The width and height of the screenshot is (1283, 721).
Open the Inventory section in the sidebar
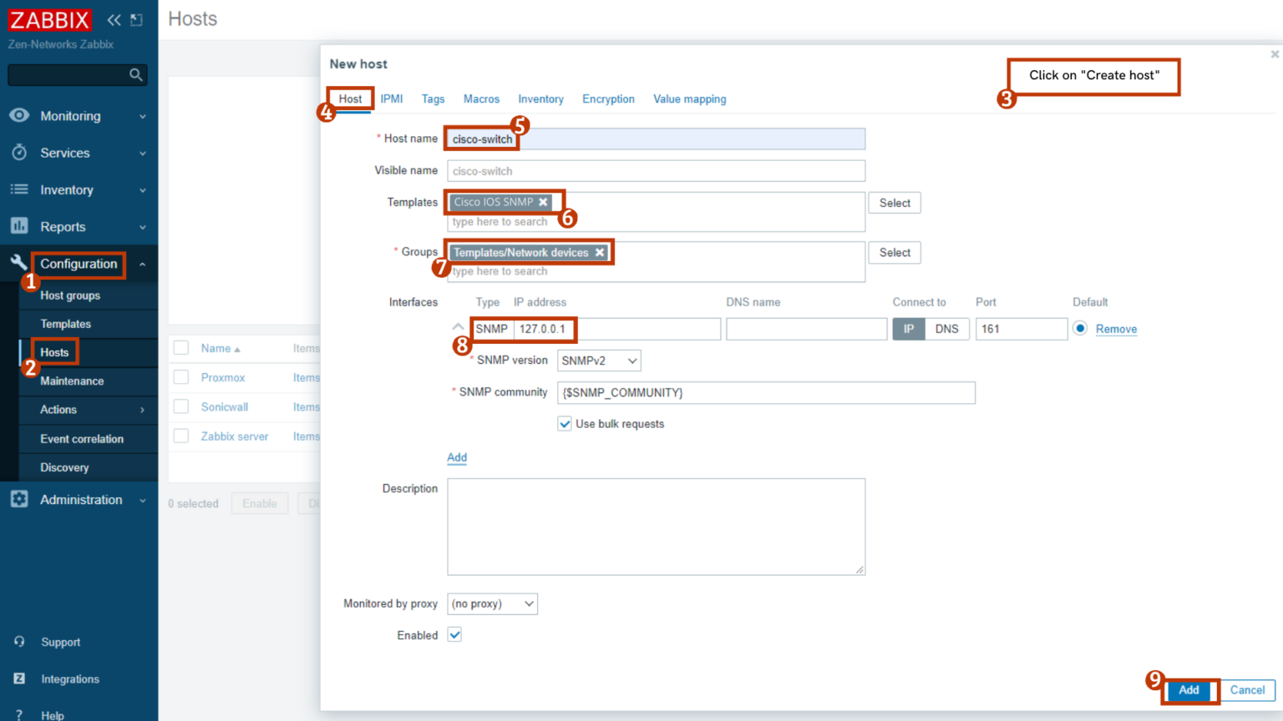[x=67, y=189]
